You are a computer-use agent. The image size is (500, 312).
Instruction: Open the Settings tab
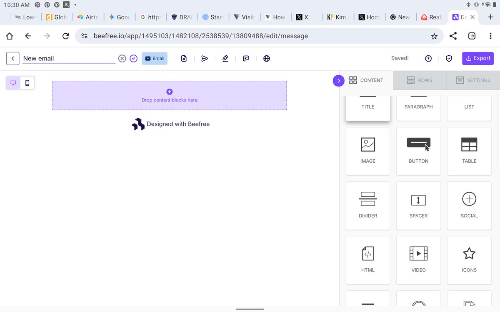tap(473, 80)
